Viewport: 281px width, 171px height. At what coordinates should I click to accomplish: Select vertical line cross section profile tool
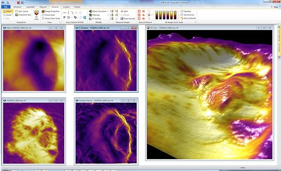68,13
